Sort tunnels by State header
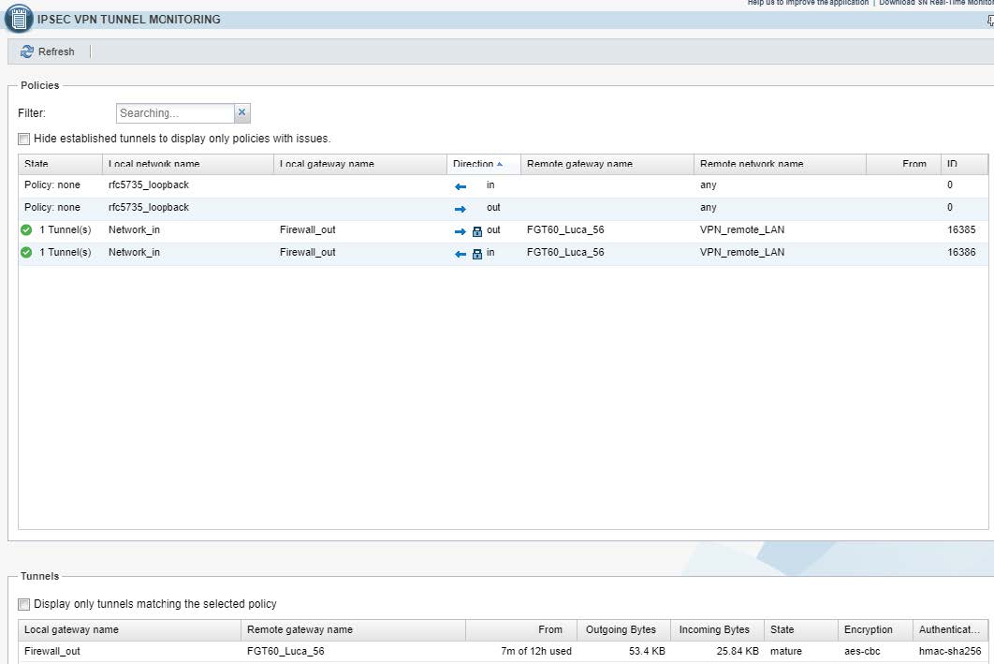 click(x=800, y=629)
